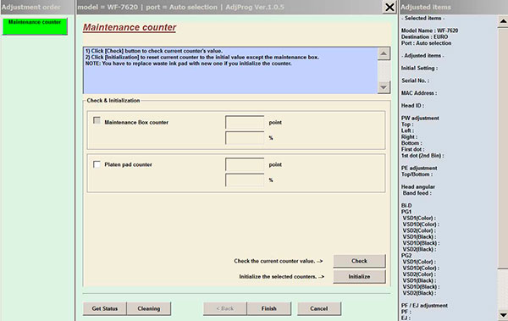Screen dimensions: 508x321
Task: Click the 'MAC Address :' entry
Action: coord(419,93)
